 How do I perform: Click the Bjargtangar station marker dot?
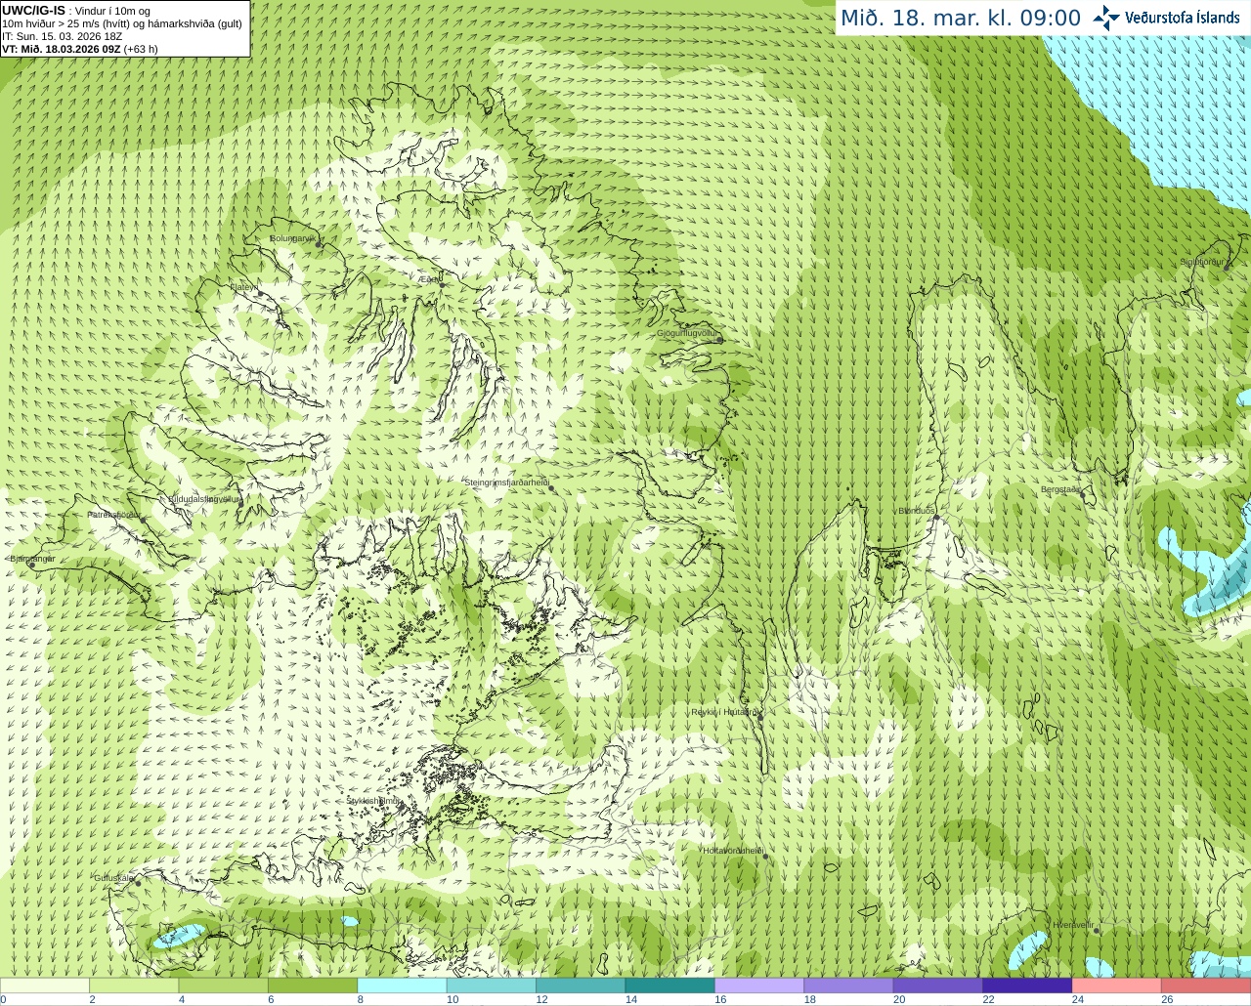31,566
